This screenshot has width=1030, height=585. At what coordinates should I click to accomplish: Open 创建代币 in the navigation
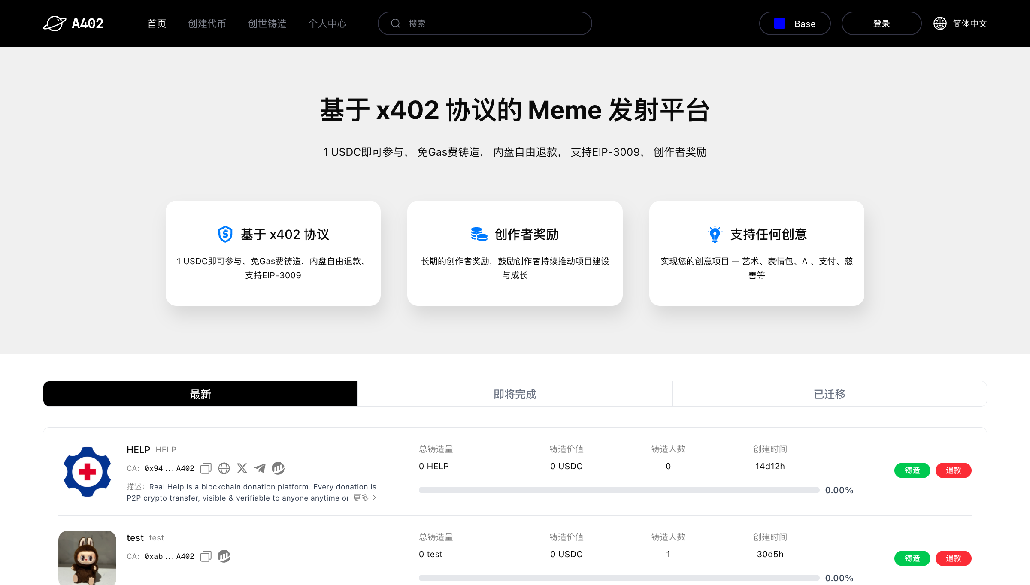tap(207, 24)
